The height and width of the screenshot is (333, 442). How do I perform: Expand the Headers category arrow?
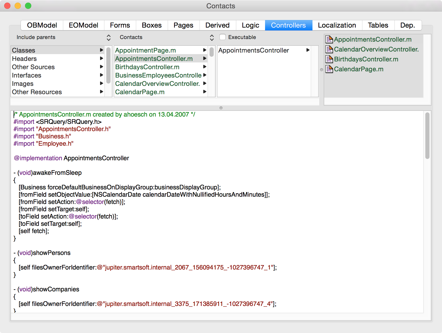(101, 59)
